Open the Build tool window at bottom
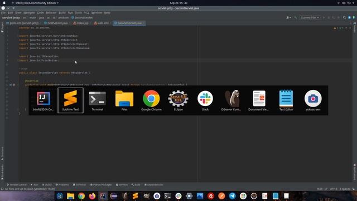Image resolution: width=357 pixels, height=201 pixels. point(136,185)
